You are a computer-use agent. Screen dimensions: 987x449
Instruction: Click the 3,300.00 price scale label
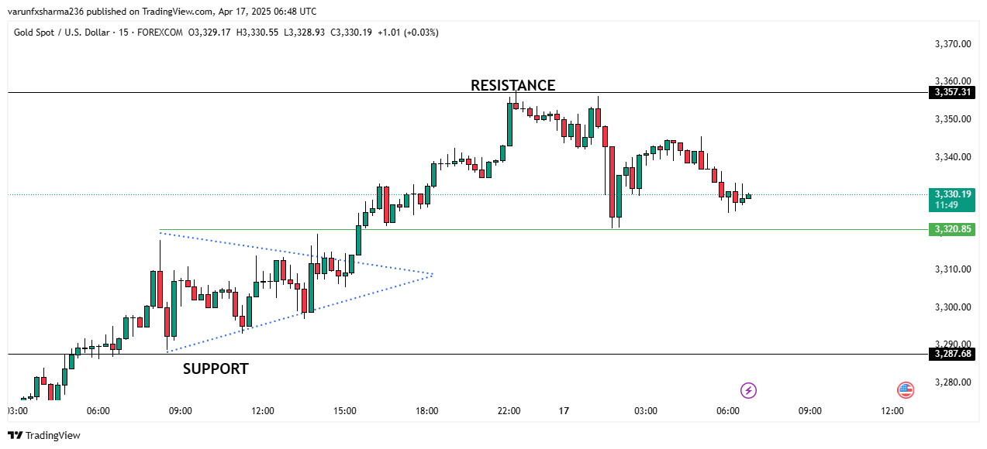tap(953, 307)
